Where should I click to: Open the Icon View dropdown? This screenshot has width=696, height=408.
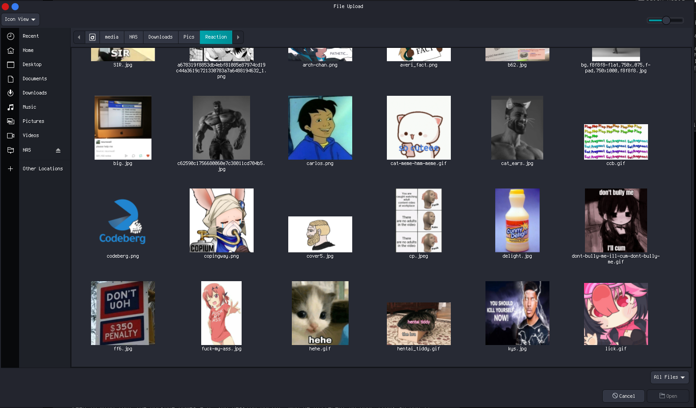(20, 20)
